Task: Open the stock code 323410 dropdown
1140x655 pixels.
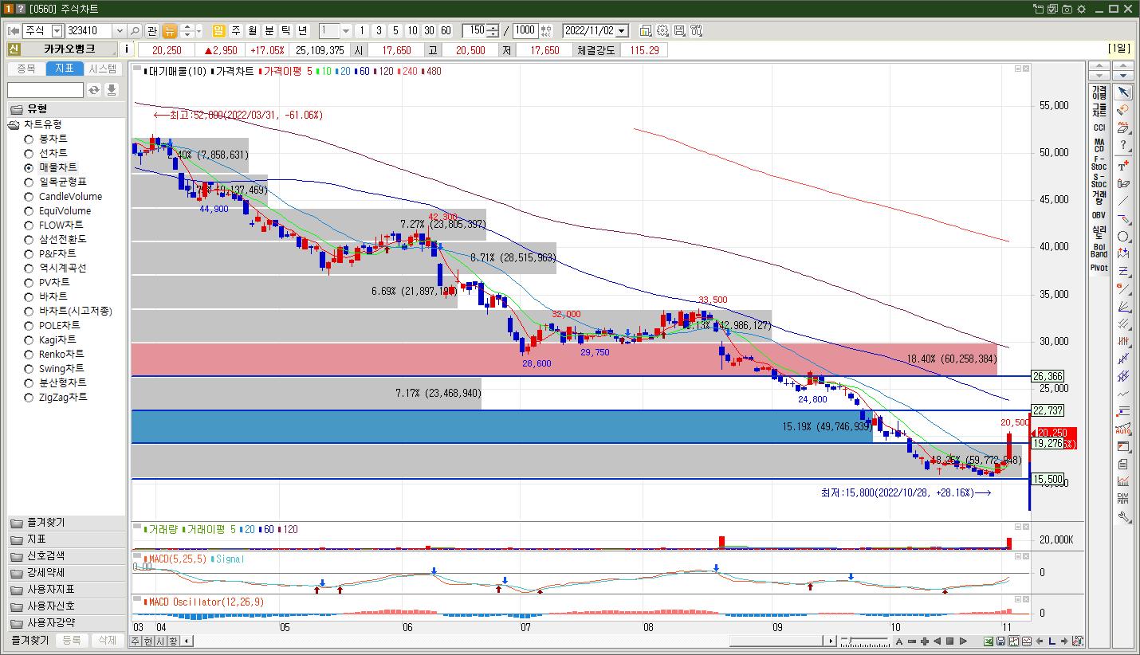Action: click(120, 30)
